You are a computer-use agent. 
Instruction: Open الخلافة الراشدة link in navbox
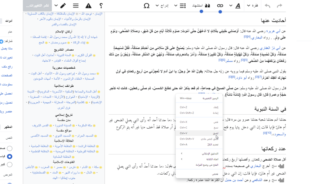(87, 146)
